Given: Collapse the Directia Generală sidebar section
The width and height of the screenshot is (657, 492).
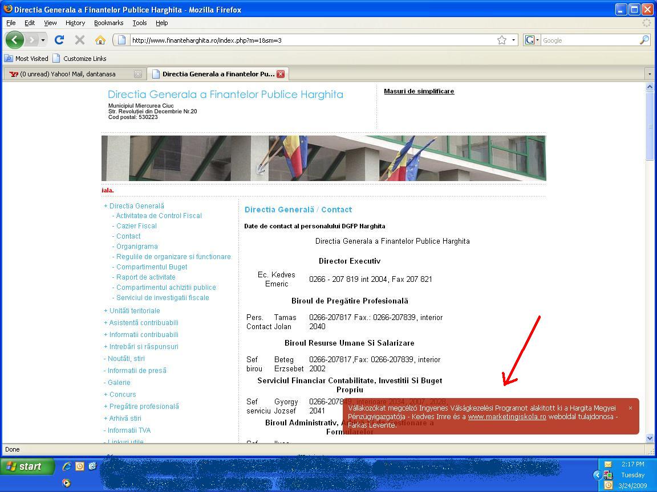Looking at the screenshot, I should 134,206.
